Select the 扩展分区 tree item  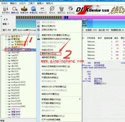coord(16,39)
